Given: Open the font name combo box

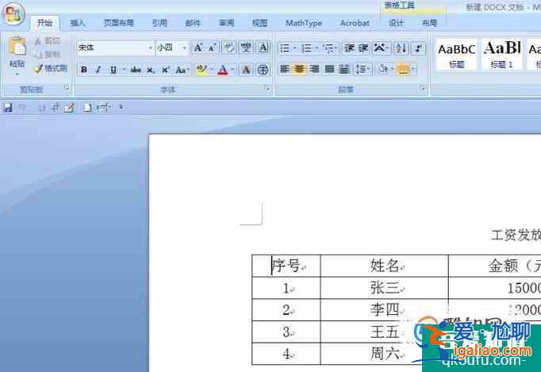Looking at the screenshot, I should click(x=116, y=48).
